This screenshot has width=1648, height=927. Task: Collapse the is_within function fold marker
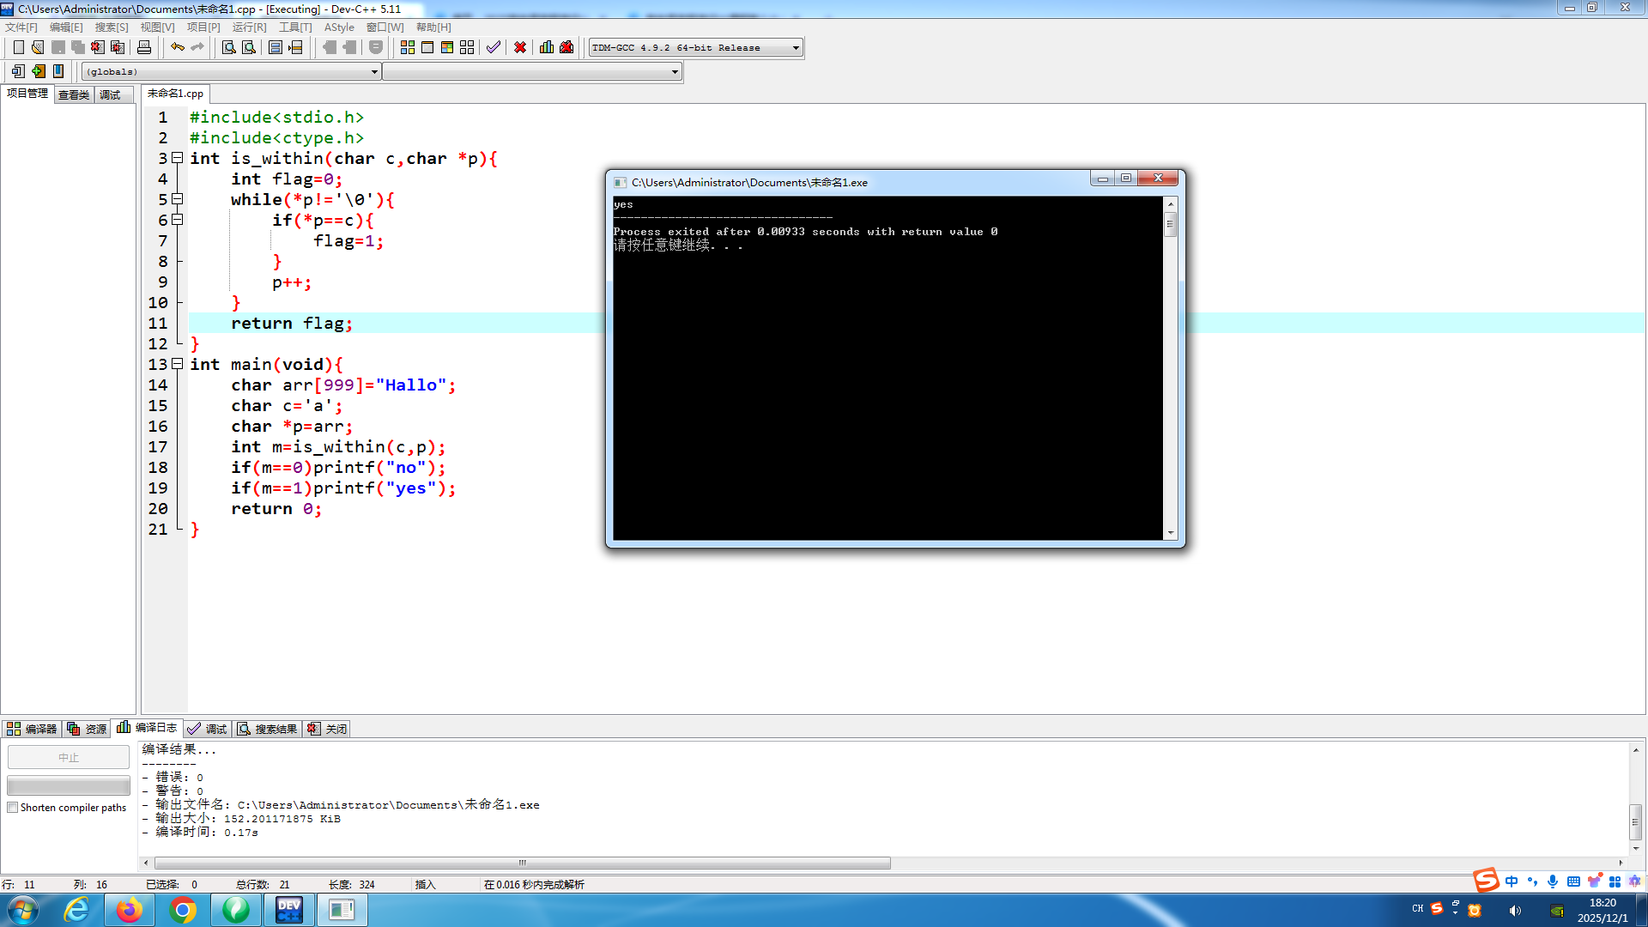178,158
